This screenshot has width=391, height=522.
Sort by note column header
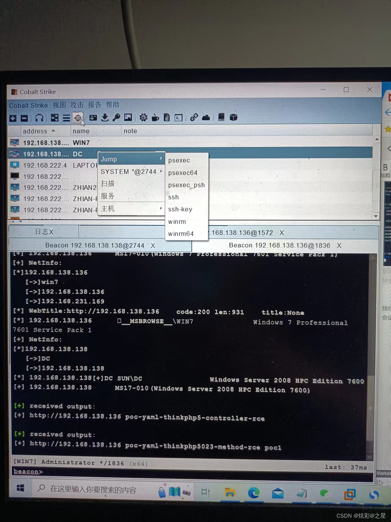pyautogui.click(x=247, y=131)
